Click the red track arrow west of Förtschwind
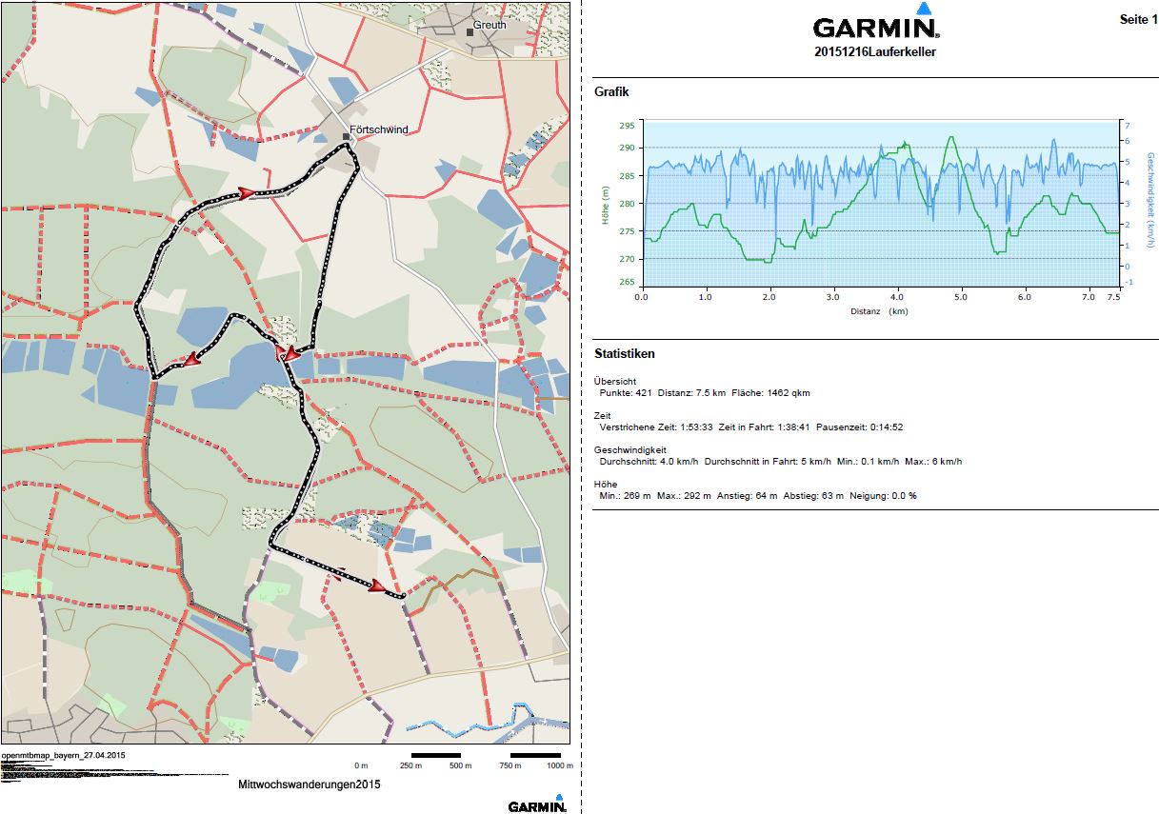The height and width of the screenshot is (814, 1159). pos(248,193)
